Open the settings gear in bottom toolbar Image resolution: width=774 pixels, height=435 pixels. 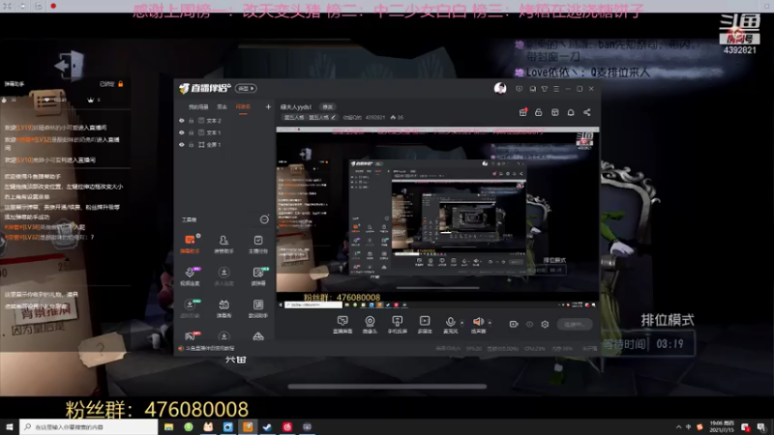point(545,324)
